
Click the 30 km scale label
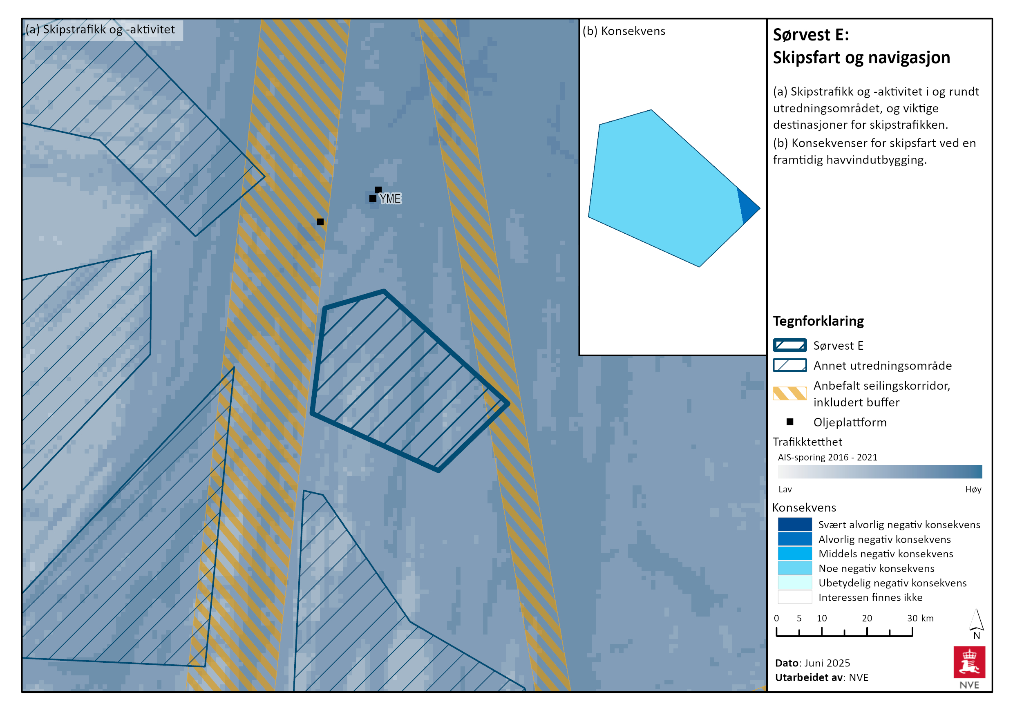(x=920, y=618)
